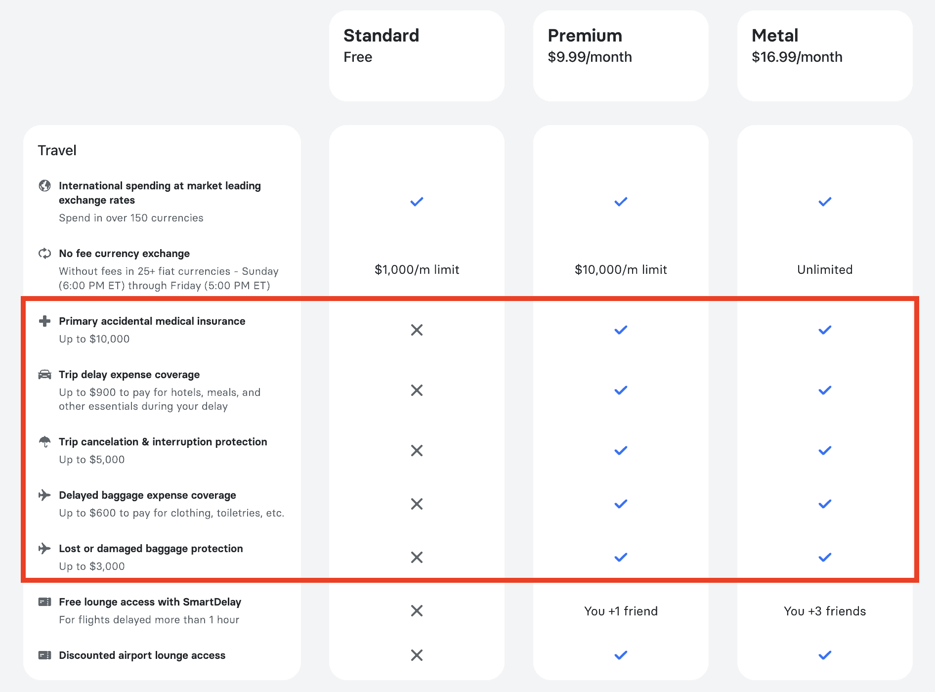
Task: Click the Travel section heading
Action: 57,150
